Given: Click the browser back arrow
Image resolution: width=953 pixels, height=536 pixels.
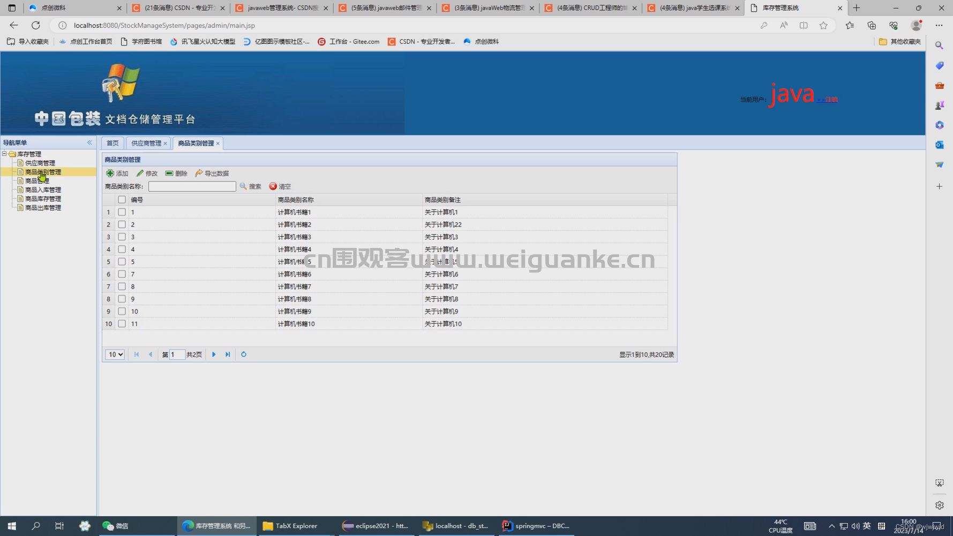Looking at the screenshot, I should click(x=14, y=25).
